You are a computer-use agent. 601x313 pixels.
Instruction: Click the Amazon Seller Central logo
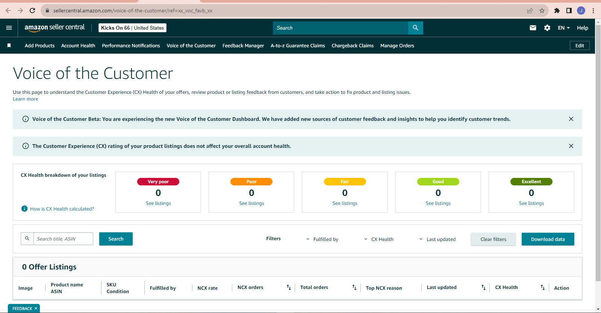[x=54, y=27]
